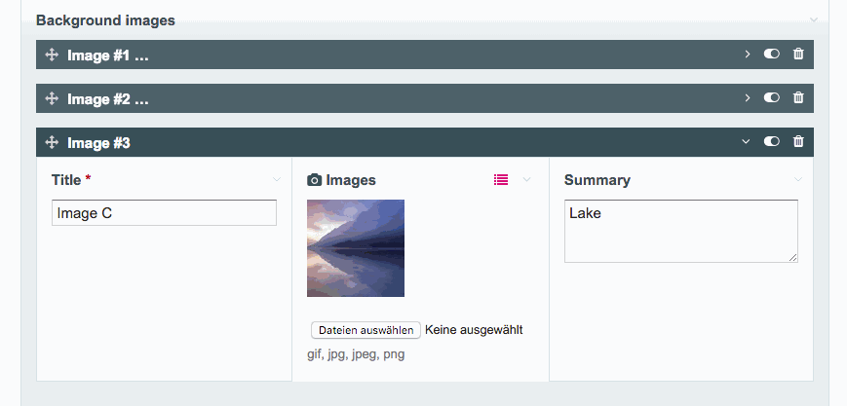Select the lake image thumbnail
The width and height of the screenshot is (847, 406).
356,248
